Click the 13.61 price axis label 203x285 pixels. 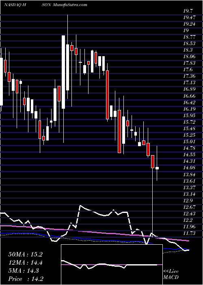pos(189,181)
